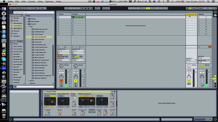Viewport: 218px width, 122px height.
Task: Select the Sounds category in the browser
Action: [x=16, y=18]
